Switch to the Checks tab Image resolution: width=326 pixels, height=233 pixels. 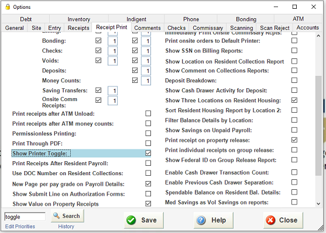(x=177, y=28)
